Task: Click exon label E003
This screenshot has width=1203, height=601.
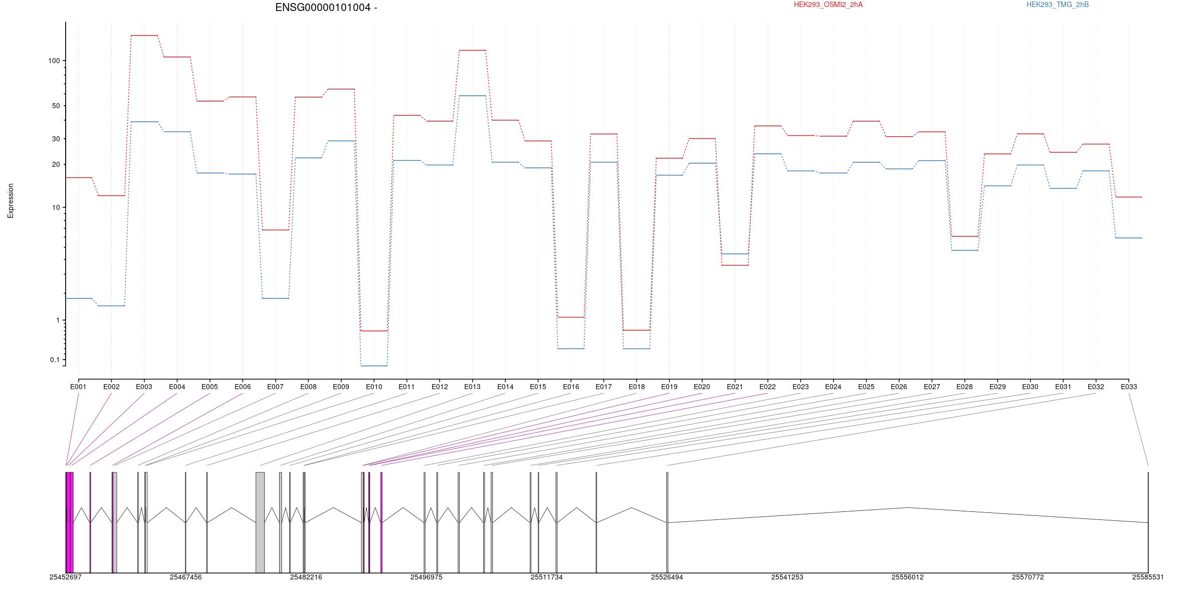Action: [144, 387]
